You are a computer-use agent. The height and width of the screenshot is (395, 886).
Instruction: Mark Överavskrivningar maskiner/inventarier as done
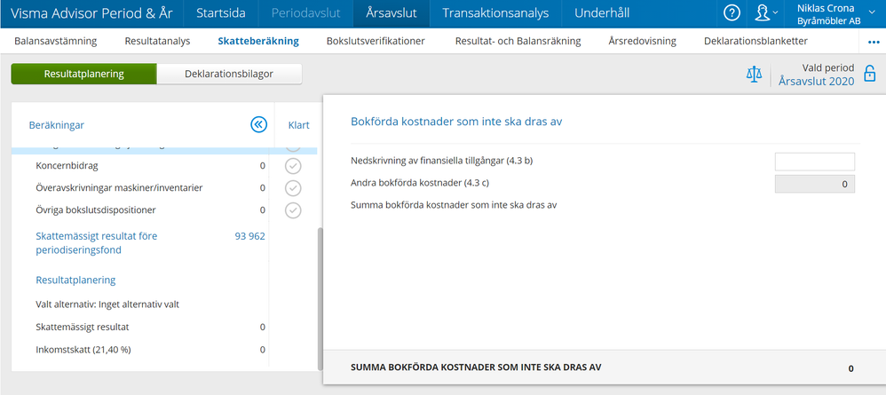pyautogui.click(x=293, y=188)
